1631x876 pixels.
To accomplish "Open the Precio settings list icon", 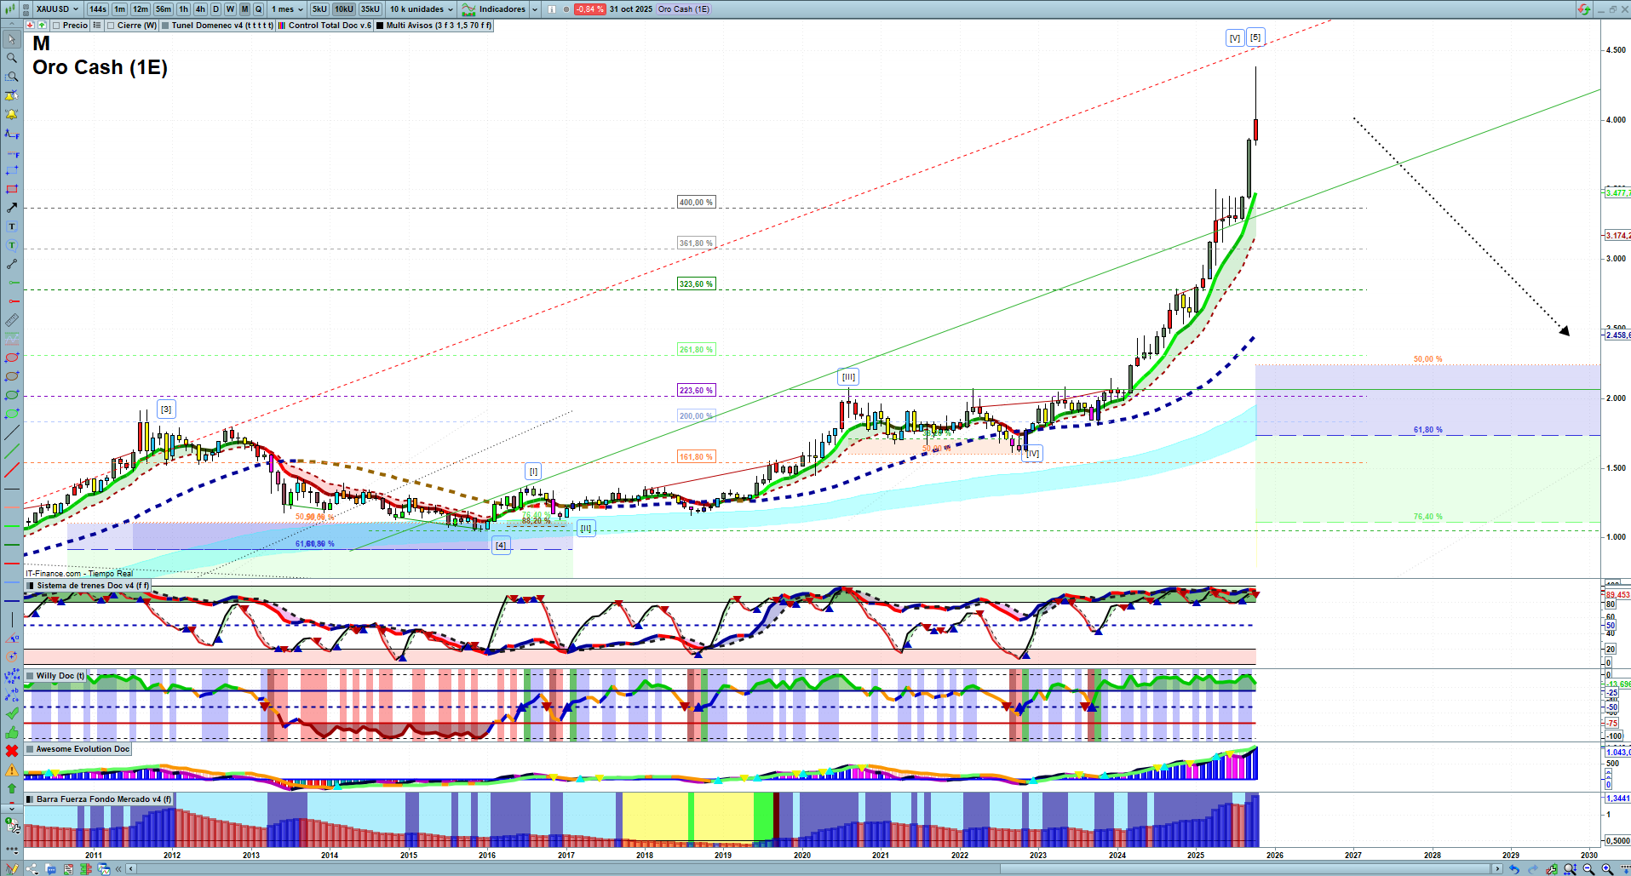I will [x=97, y=26].
